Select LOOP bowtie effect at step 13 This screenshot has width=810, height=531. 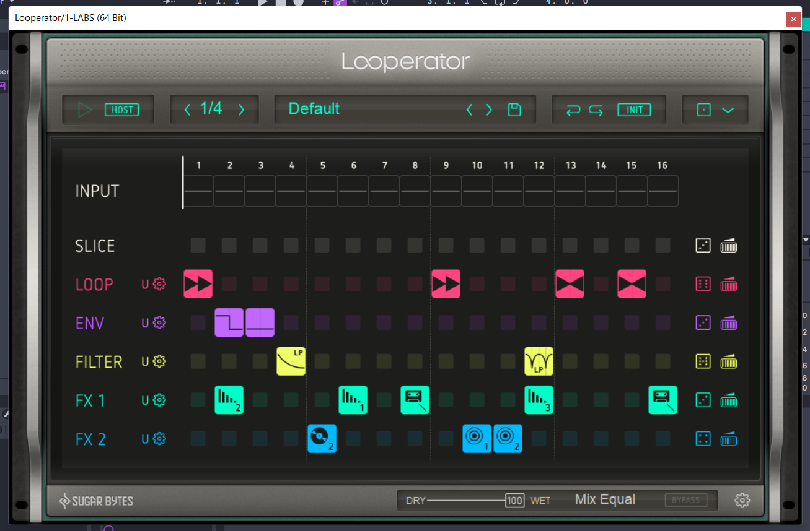[570, 284]
